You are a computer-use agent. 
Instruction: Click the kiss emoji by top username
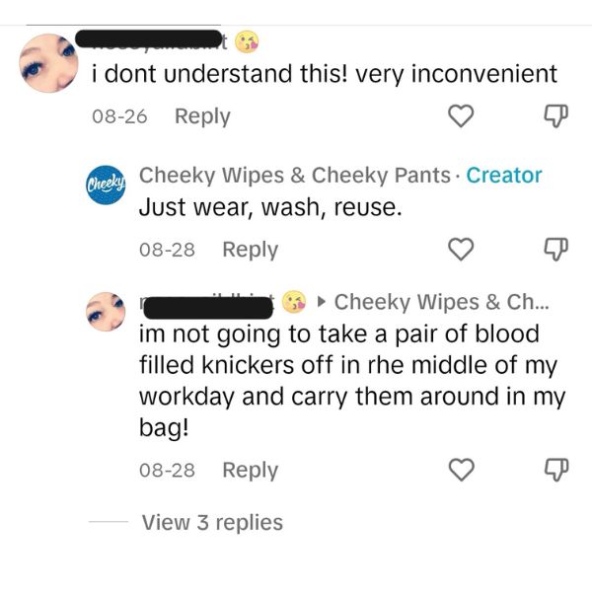click(x=250, y=42)
